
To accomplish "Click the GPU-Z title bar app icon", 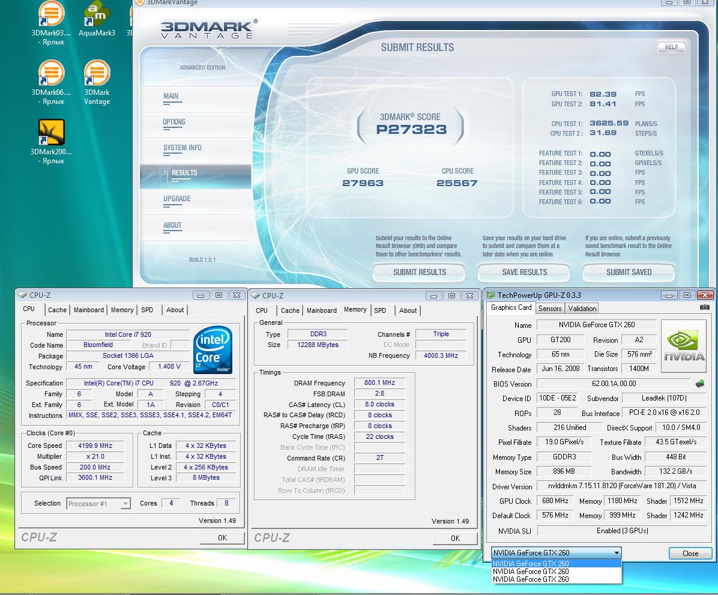I will click(490, 295).
